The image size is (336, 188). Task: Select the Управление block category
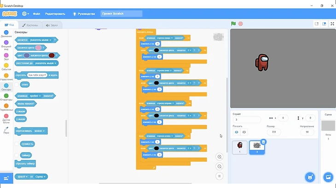pyautogui.click(x=6, y=77)
